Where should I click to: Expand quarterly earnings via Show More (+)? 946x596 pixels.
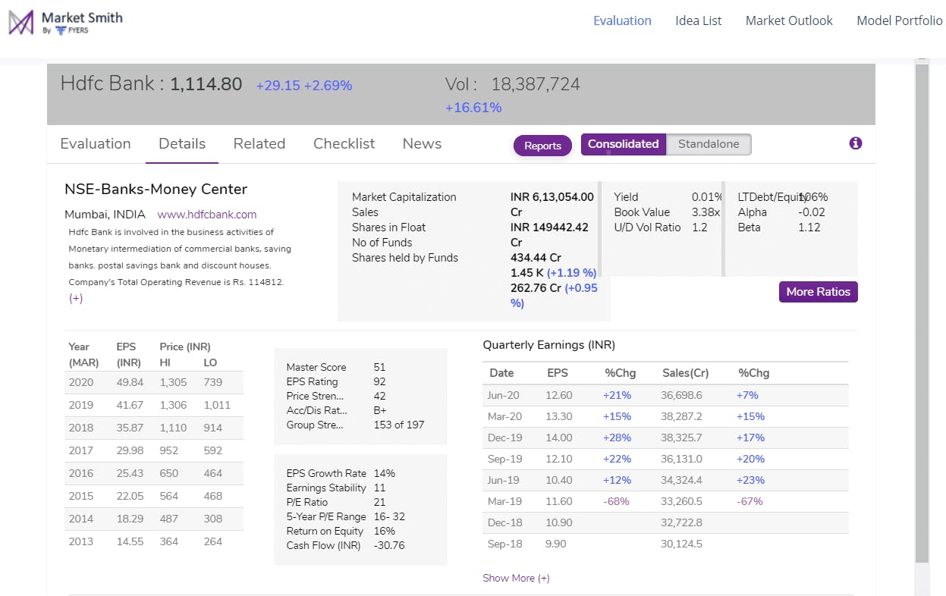[516, 578]
